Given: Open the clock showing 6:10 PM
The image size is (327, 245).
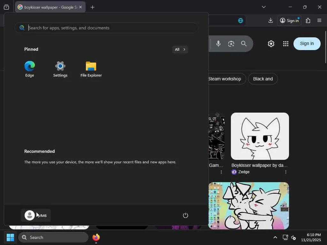Looking at the screenshot, I should [x=311, y=237].
